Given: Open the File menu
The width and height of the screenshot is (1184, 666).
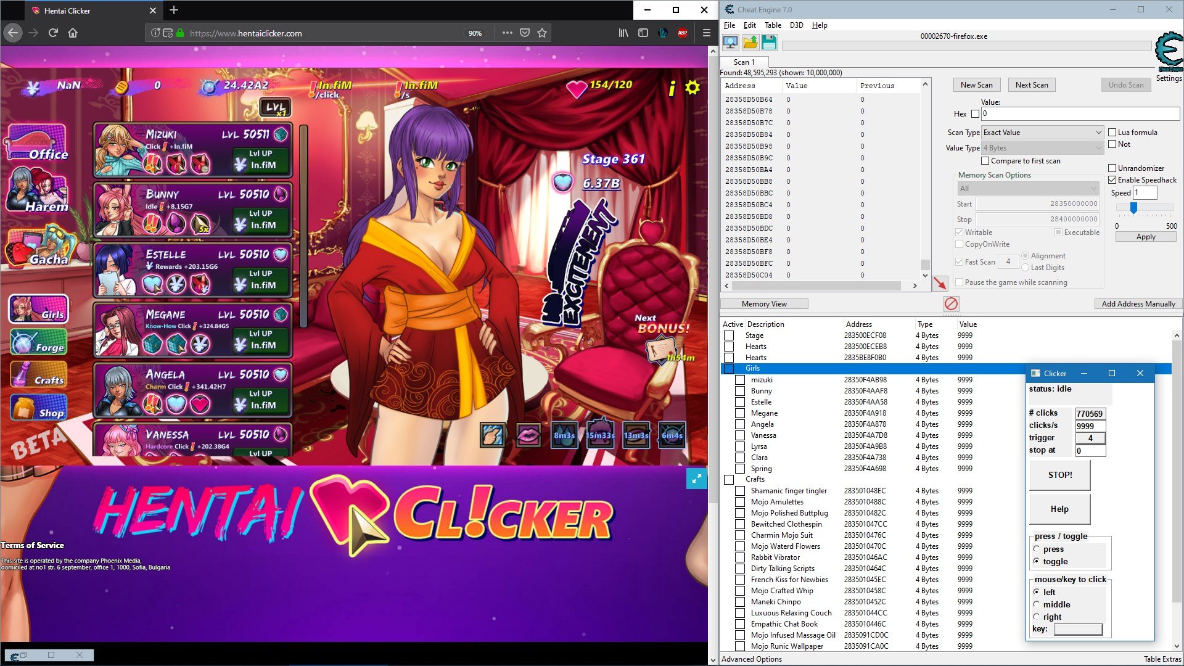Looking at the screenshot, I should pyautogui.click(x=730, y=25).
